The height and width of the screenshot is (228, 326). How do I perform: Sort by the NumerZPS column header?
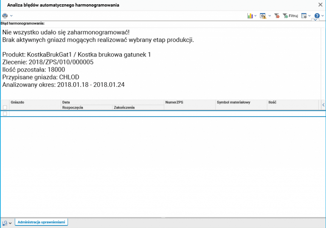(190, 105)
